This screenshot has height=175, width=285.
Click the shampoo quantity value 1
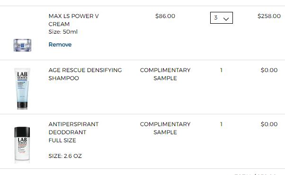221,70
